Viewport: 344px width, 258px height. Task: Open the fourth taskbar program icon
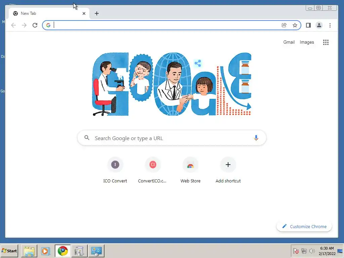[x=79, y=251]
